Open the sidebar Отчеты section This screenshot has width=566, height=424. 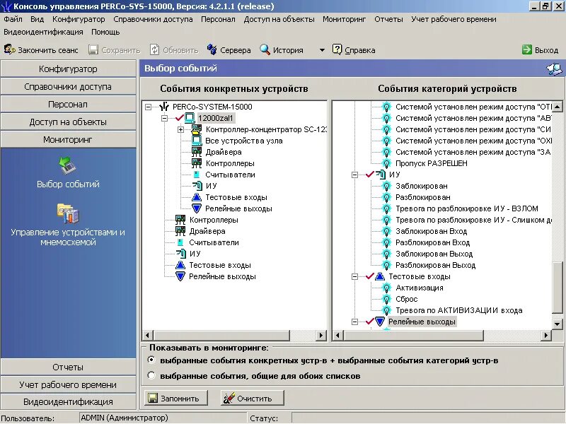click(68, 367)
